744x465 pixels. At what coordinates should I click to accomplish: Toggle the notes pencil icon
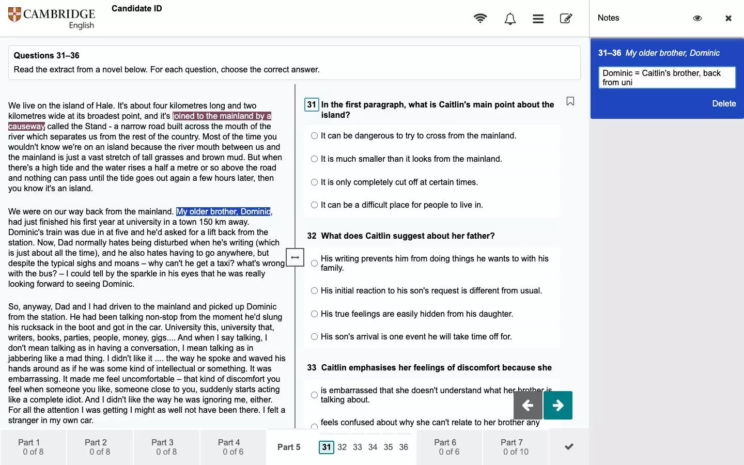click(x=566, y=19)
